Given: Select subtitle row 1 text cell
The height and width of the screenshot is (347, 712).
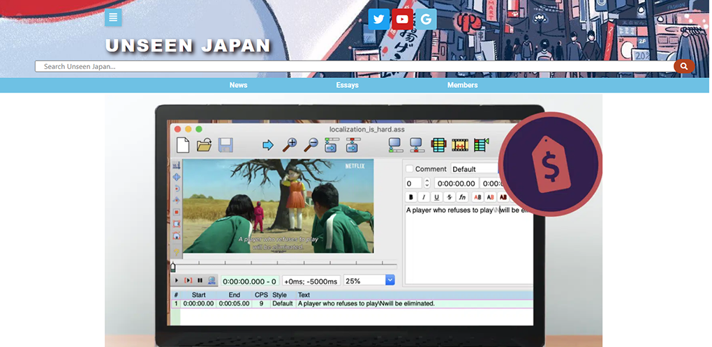Looking at the screenshot, I should click(415, 304).
